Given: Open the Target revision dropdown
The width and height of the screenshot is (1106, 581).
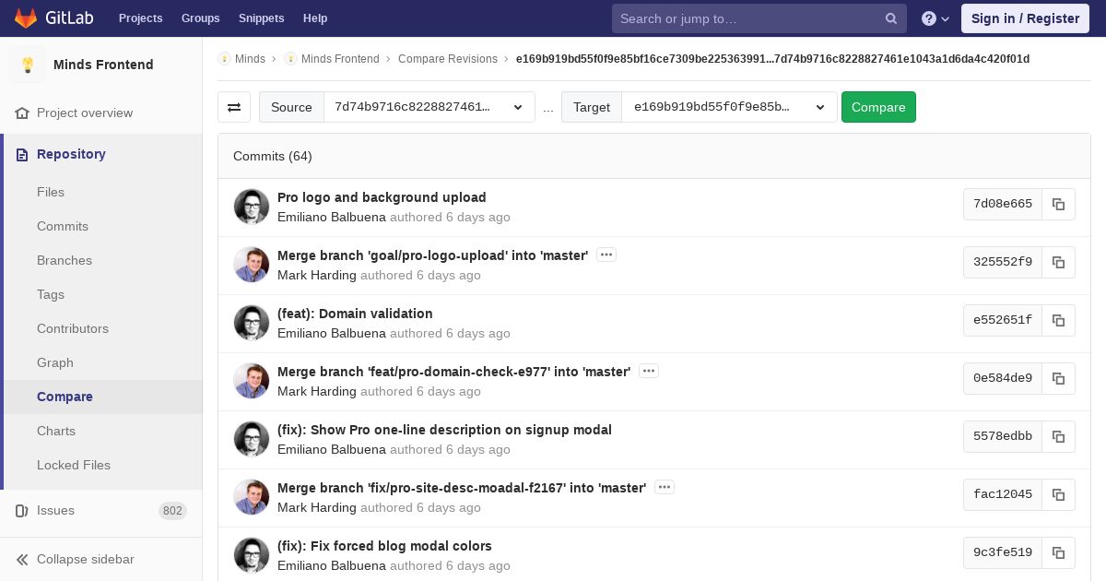Looking at the screenshot, I should (x=729, y=107).
